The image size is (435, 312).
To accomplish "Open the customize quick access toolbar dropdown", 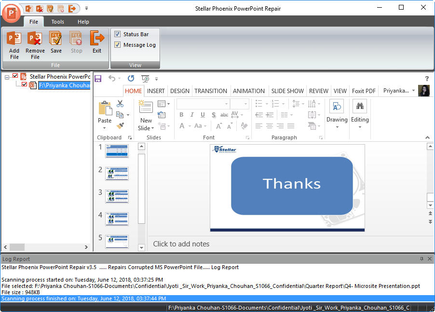I will coord(86,9).
